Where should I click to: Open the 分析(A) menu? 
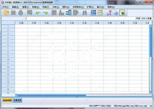coord(56,7)
